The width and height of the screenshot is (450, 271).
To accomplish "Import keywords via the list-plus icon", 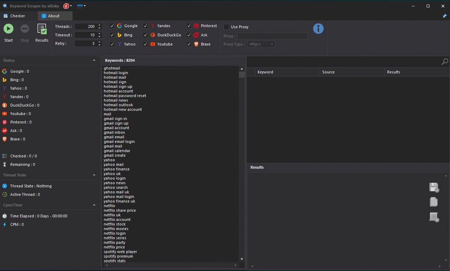I will tap(434, 217).
